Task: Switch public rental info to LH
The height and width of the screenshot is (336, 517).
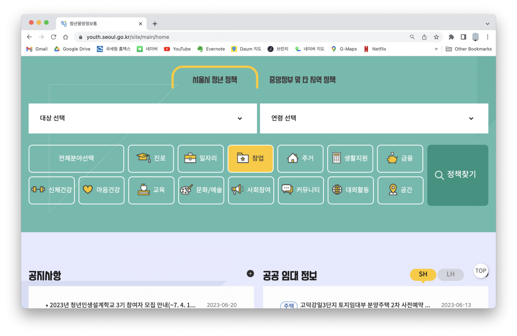Action: point(450,274)
